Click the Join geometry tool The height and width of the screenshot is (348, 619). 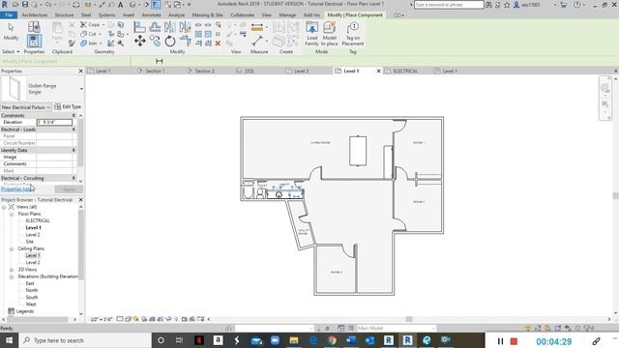tap(88, 43)
